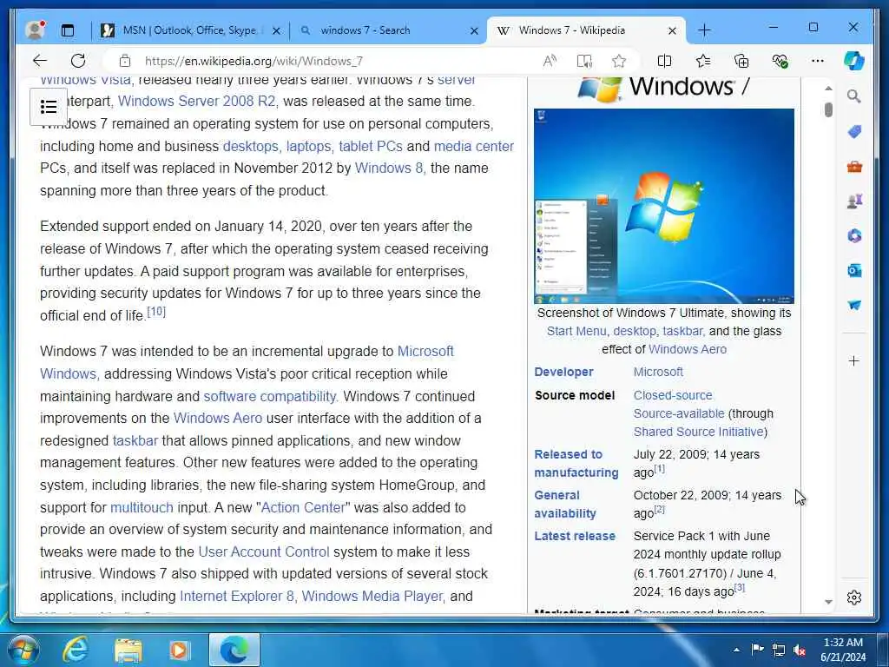The image size is (889, 667).
Task: Open Copilot sidebar icon
Action: [853, 61]
